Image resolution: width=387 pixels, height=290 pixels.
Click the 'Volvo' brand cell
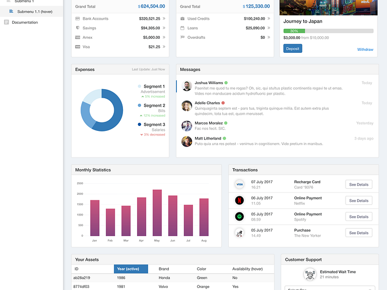coord(163,286)
